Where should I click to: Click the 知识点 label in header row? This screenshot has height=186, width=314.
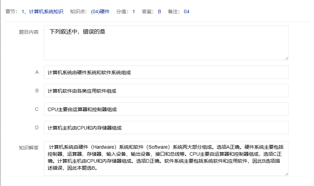[x=79, y=11]
